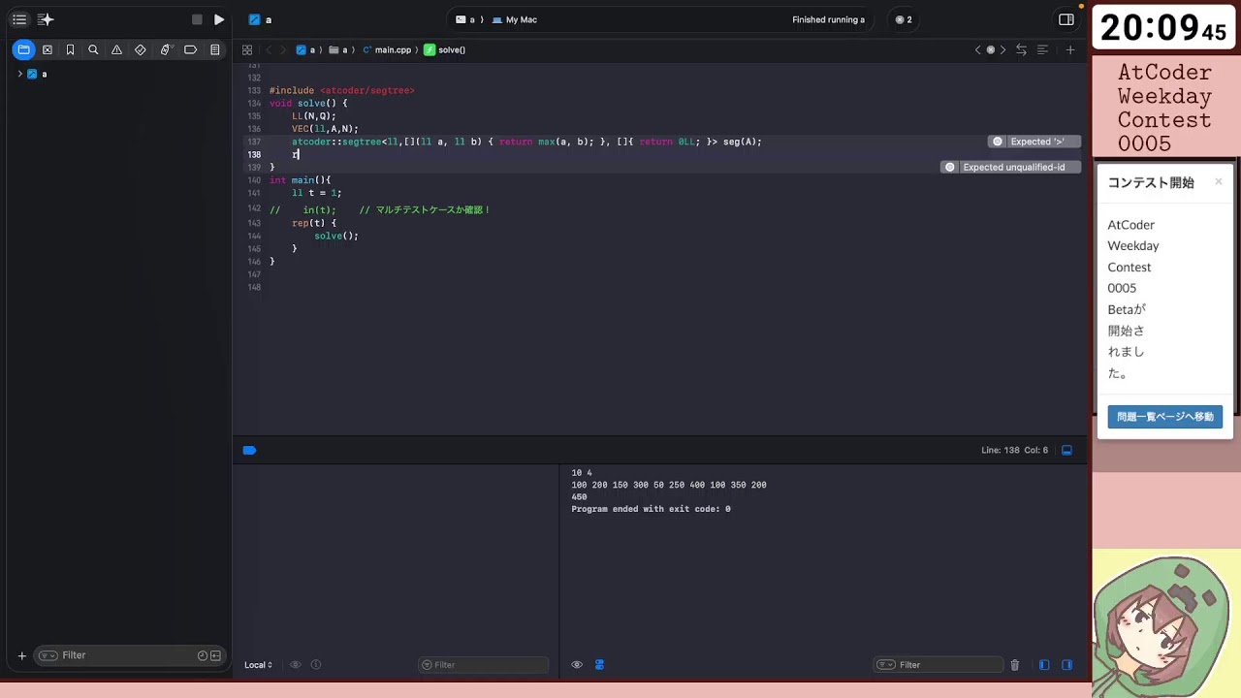
Task: Open the Local variables scope dropdown
Action: (x=258, y=665)
